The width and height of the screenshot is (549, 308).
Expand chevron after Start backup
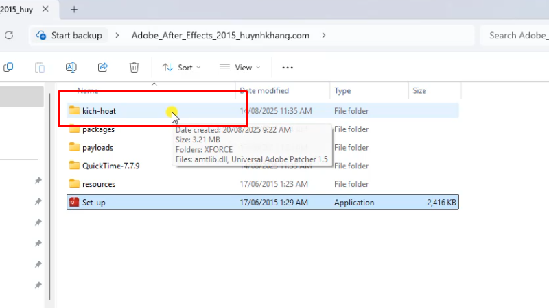(x=117, y=36)
